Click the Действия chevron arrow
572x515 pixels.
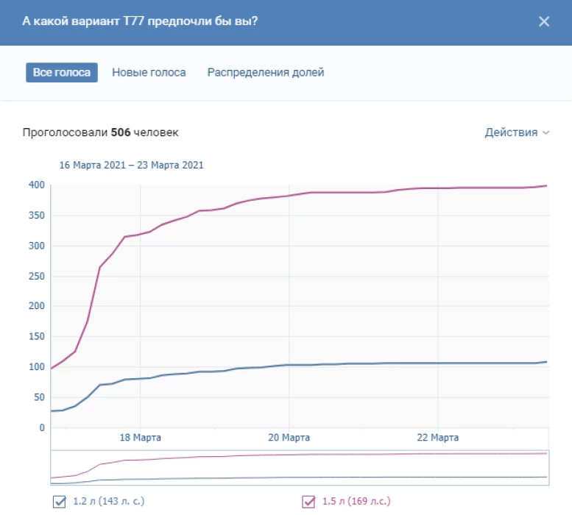click(546, 133)
